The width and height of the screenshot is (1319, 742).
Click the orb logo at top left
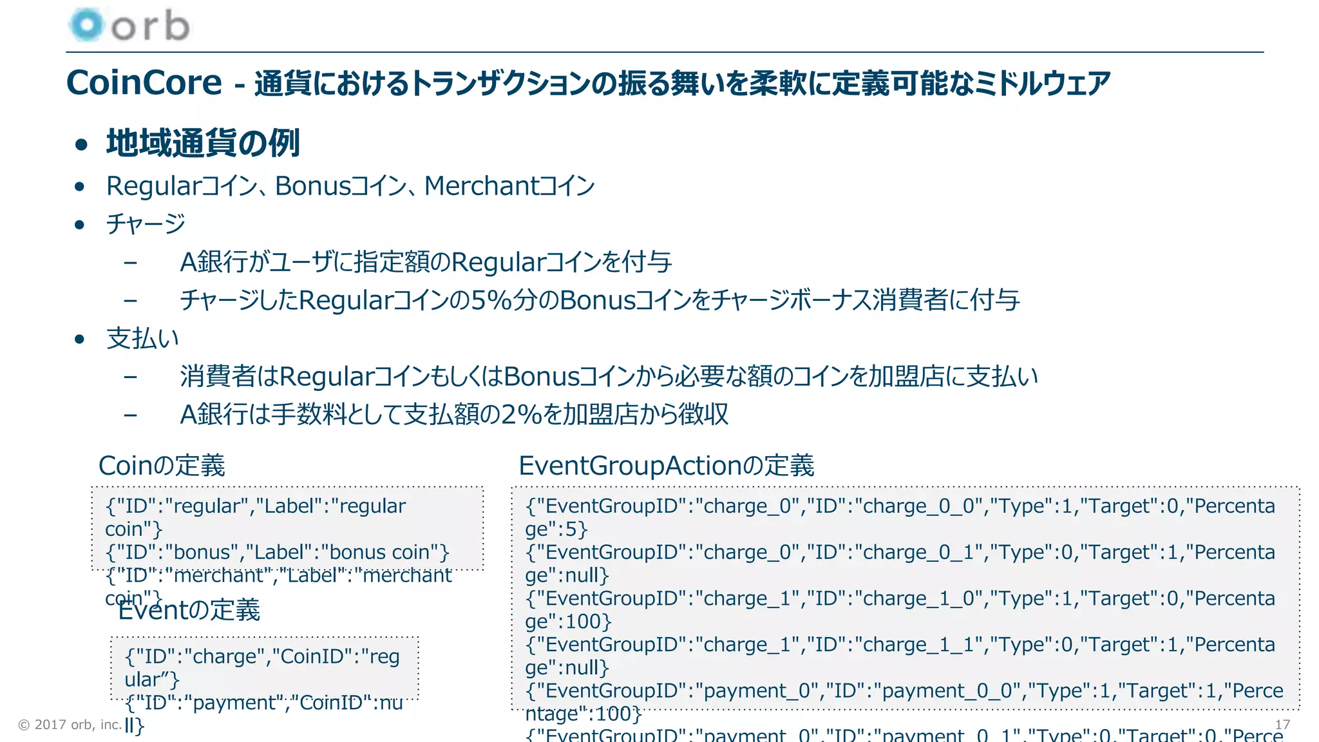tap(129, 25)
